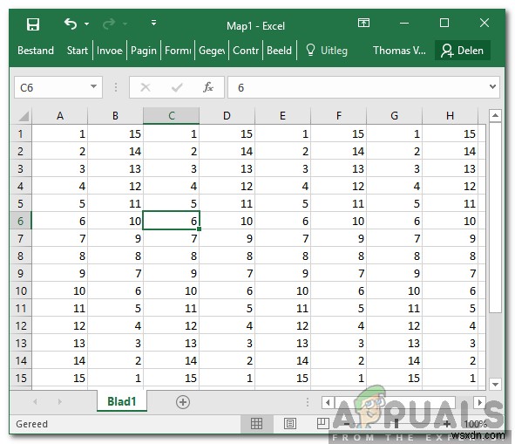515x444 pixels.
Task: Select column C header
Action: coord(172,116)
